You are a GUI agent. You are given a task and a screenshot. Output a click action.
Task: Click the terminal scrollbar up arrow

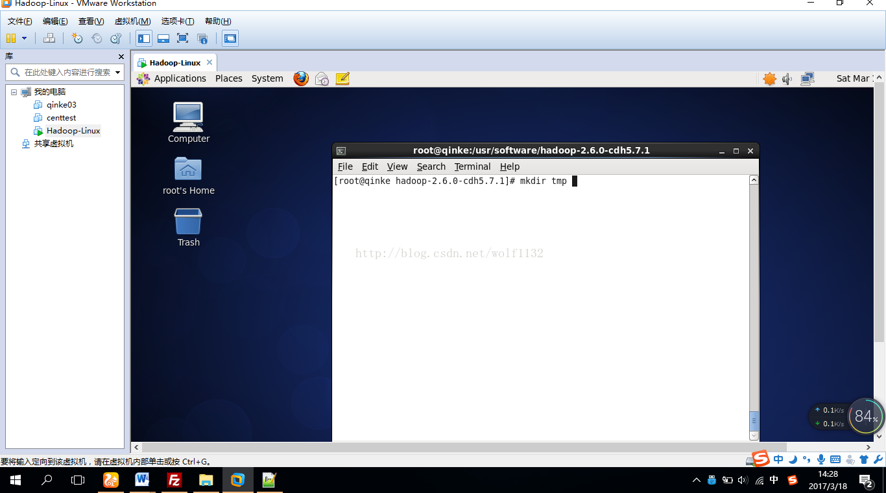pos(754,180)
